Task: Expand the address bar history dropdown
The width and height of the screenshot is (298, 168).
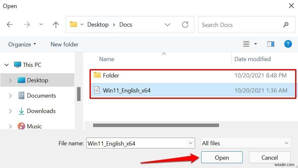Action: [x=168, y=25]
